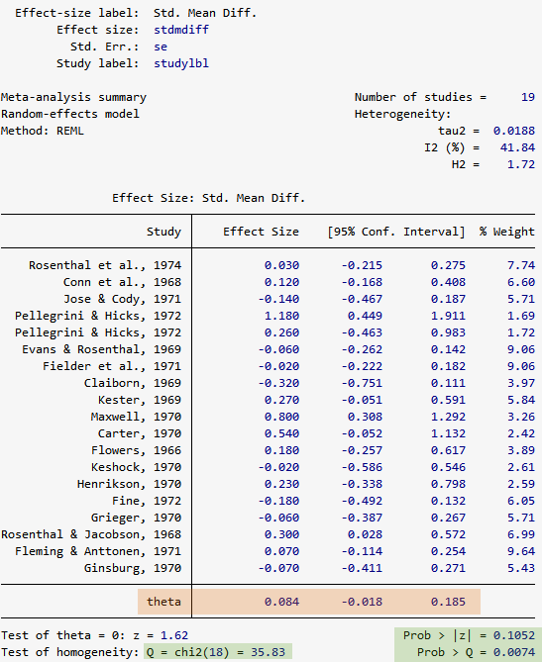
Task: Click the Effect Size column header
Action: (261, 232)
